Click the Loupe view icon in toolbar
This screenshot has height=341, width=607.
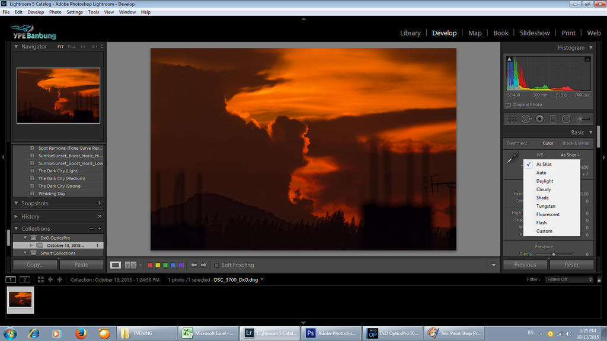point(116,265)
